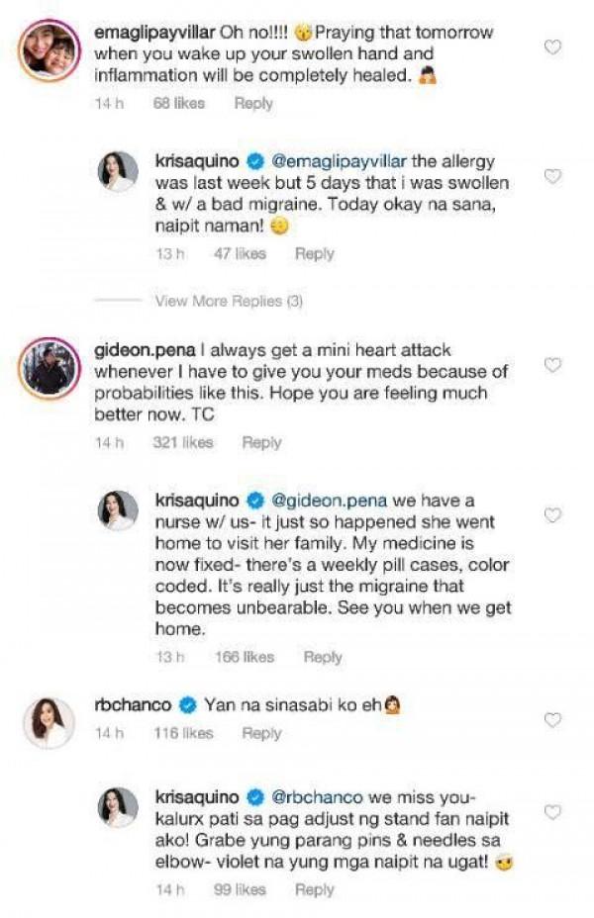This screenshot has height=918, width=594.
Task: Expand View More Replies (3)
Action: (x=228, y=301)
